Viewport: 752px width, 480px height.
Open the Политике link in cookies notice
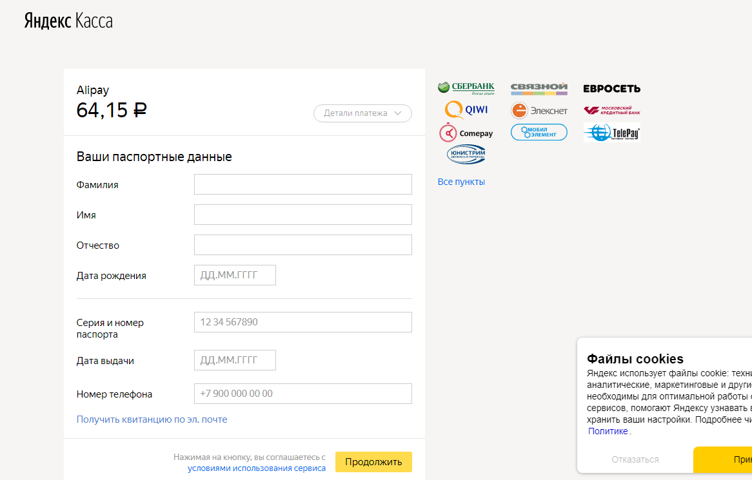coord(608,431)
